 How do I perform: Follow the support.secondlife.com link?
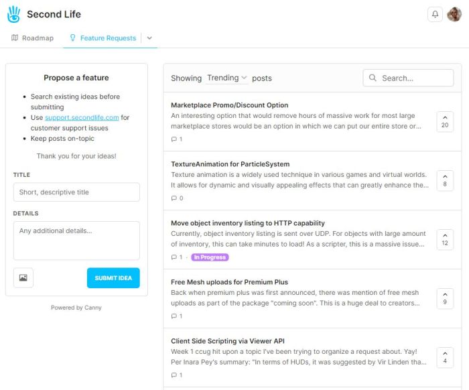(82, 117)
